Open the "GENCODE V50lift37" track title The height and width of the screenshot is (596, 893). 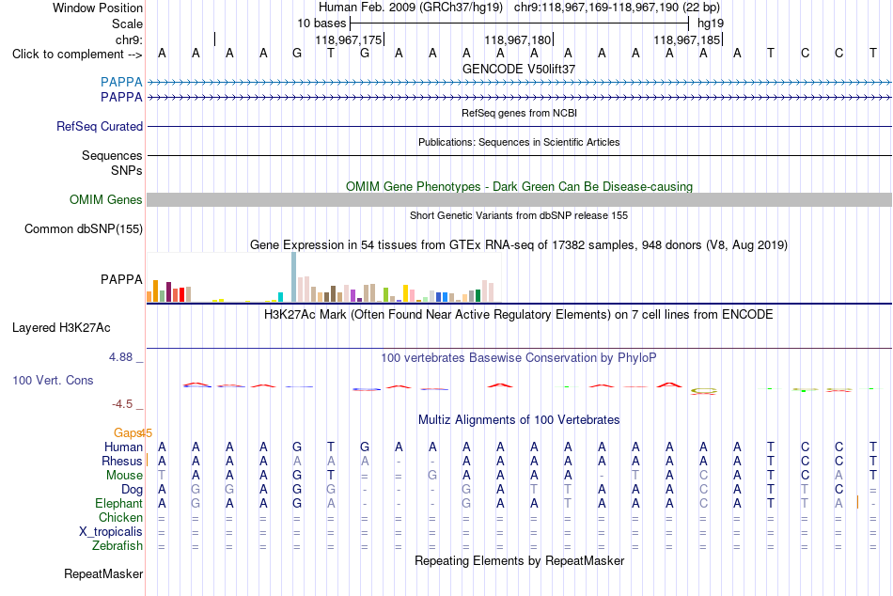(519, 69)
